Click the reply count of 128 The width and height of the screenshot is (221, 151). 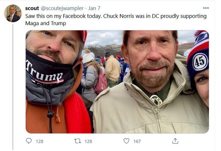point(39,141)
